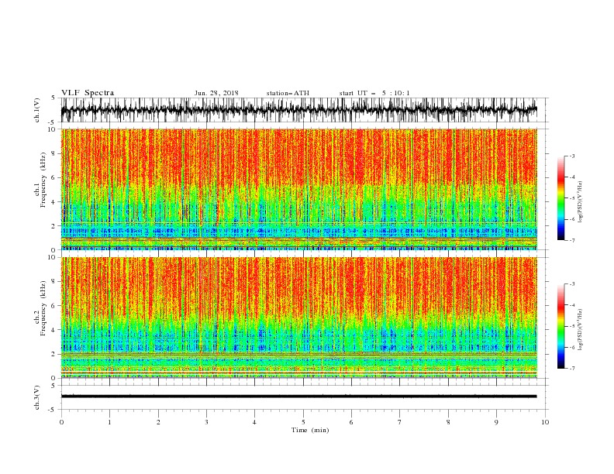
Task: Click the '-7' label on the ch.1 color bar
Action: coord(571,240)
